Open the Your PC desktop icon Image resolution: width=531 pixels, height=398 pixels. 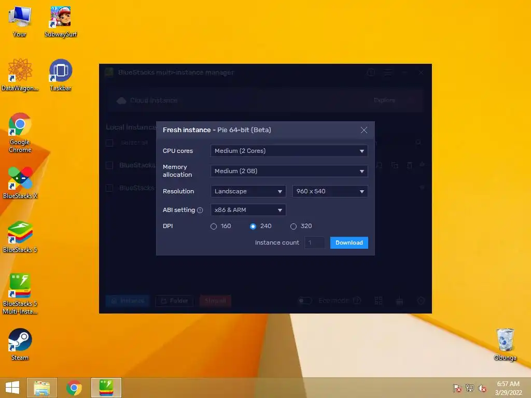[20, 21]
